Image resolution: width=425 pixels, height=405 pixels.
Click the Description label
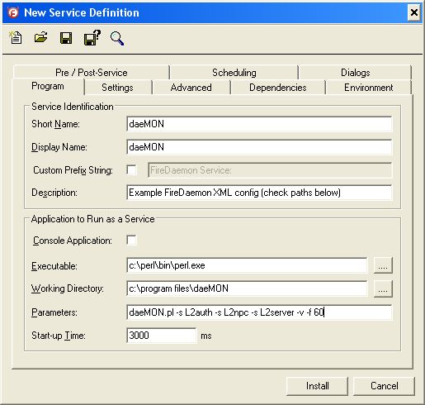(54, 193)
